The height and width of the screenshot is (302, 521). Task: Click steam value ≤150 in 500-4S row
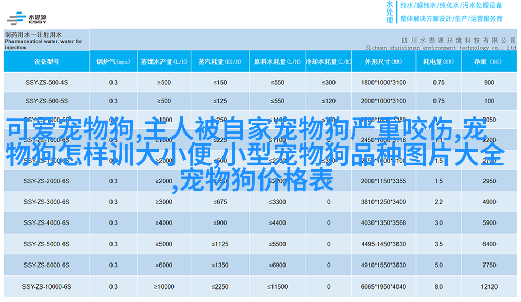220,82
